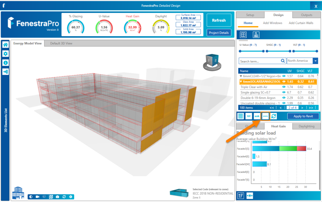The height and width of the screenshot is (202, 322).
Task: Open the North America region dropdown
Action: click(x=316, y=61)
